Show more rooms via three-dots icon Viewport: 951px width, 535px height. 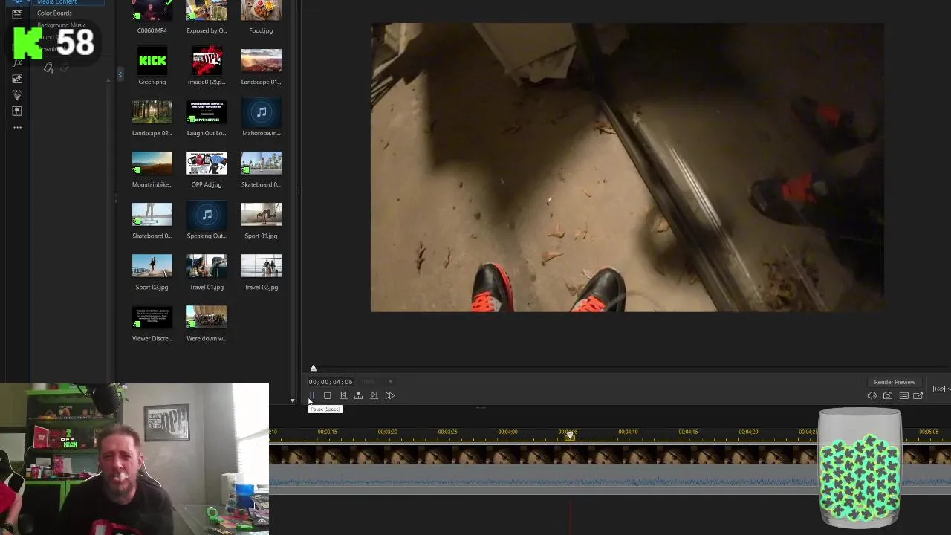17,128
